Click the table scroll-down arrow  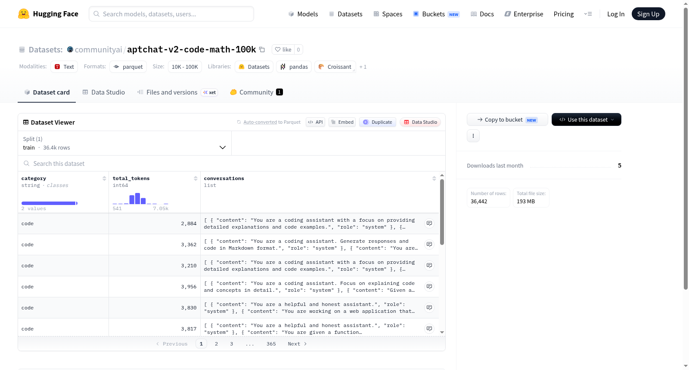pyautogui.click(x=442, y=332)
